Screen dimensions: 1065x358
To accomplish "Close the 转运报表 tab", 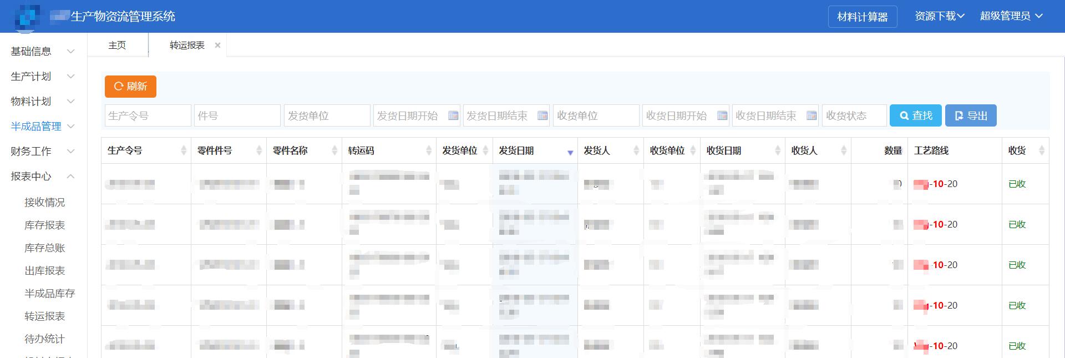I will [217, 46].
